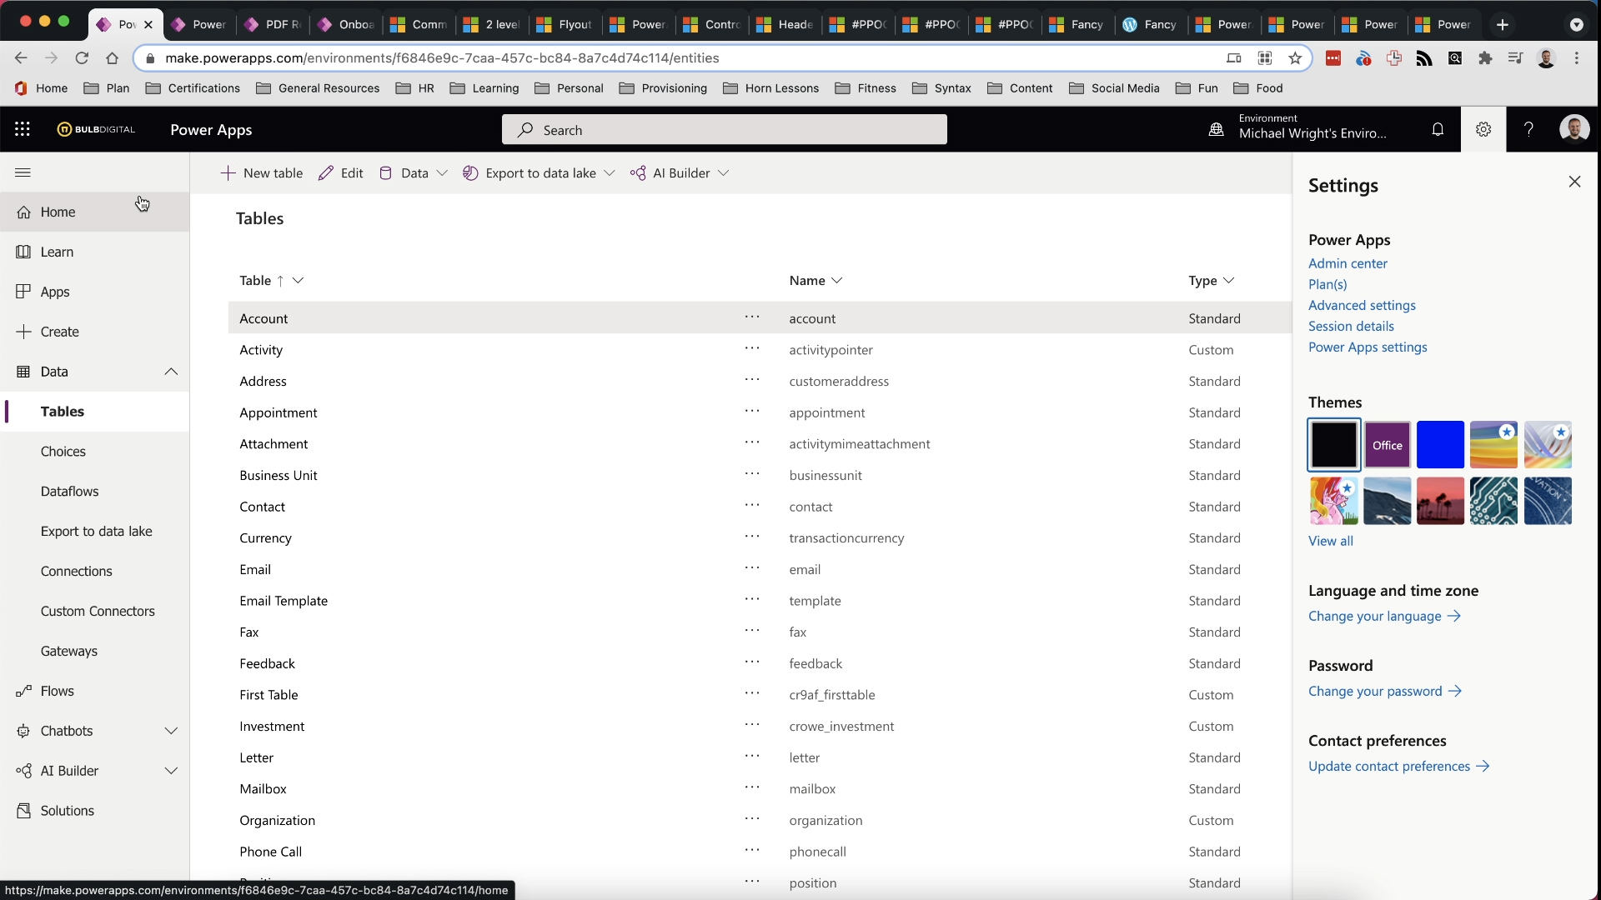Expand the Chatbots section in the sidebar
Viewport: 1601px width, 900px height.
click(172, 731)
